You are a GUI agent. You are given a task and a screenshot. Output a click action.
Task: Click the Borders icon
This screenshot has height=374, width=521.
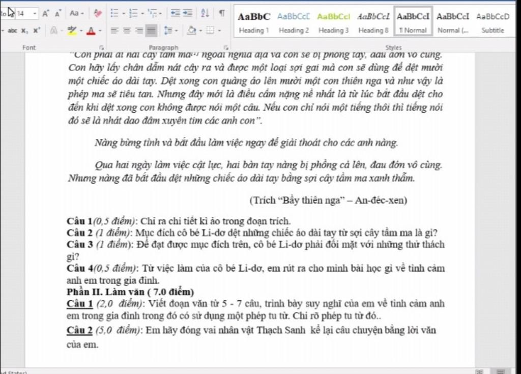coord(210,31)
